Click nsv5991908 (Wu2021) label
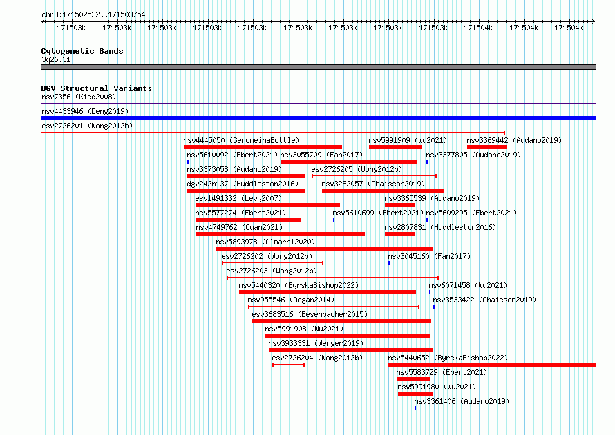The height and width of the screenshot is (435, 615). pyautogui.click(x=304, y=329)
